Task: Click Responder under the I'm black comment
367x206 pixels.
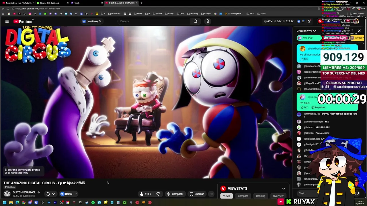Action: [318, 108]
